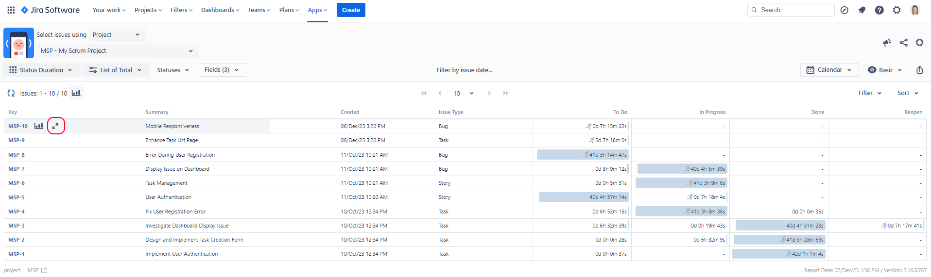Click the refresh issues icon
The width and height of the screenshot is (931, 277).
11,93
